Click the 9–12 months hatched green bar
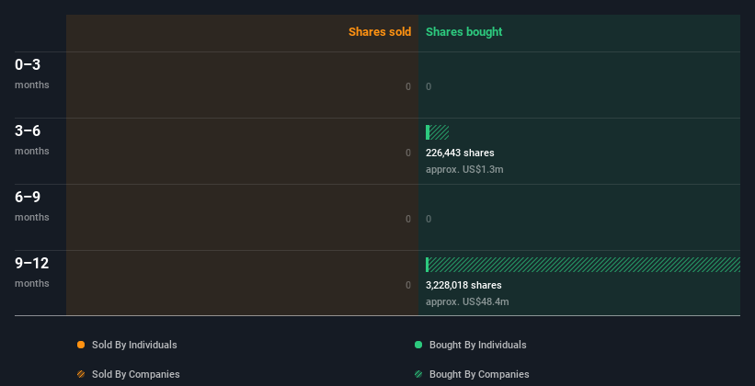755x386 pixels. click(x=584, y=265)
